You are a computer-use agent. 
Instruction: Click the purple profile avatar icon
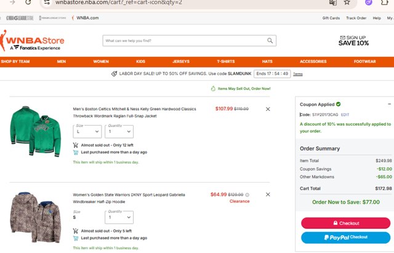[368, 2]
